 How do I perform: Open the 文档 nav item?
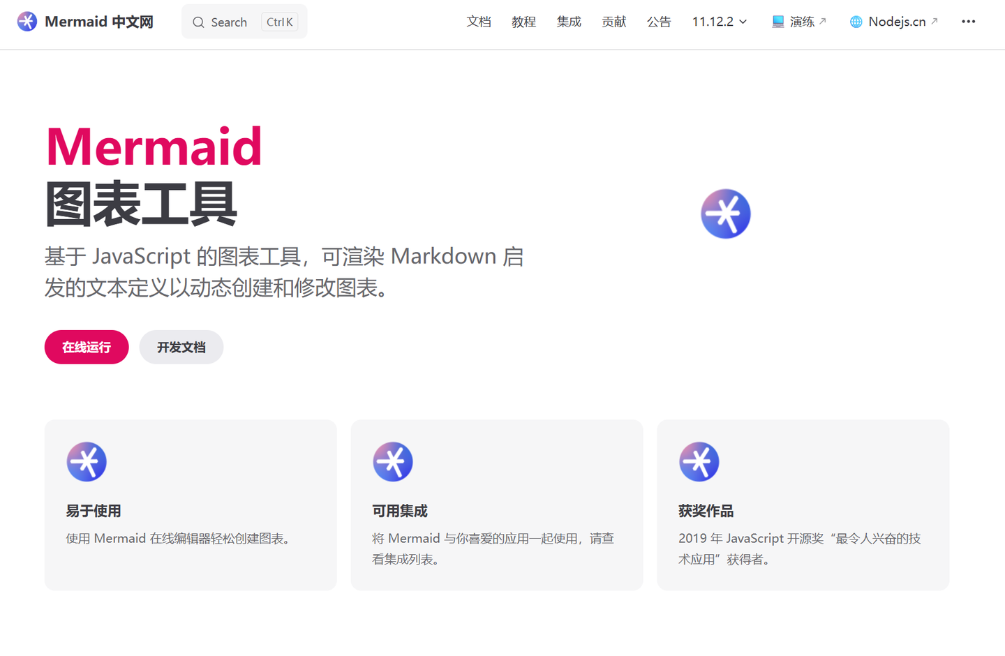479,22
